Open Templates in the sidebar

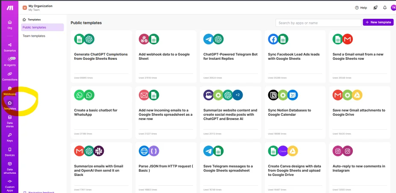(x=9, y=105)
